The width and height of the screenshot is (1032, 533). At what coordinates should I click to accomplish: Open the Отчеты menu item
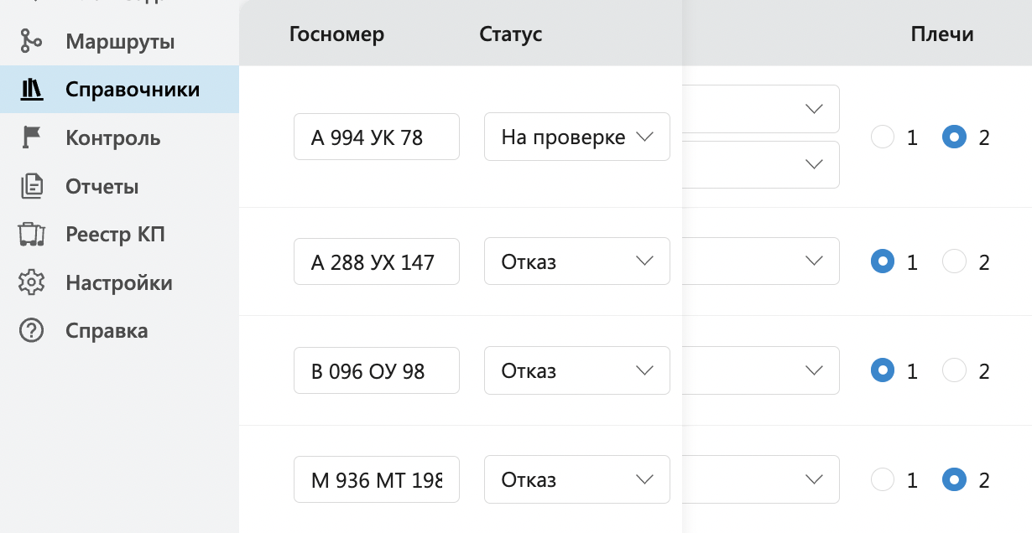pyautogui.click(x=102, y=186)
